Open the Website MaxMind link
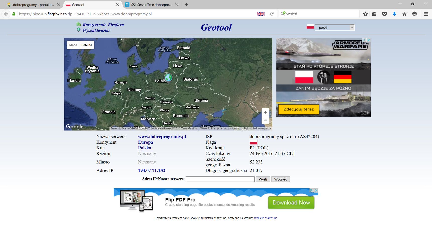 click(265, 218)
